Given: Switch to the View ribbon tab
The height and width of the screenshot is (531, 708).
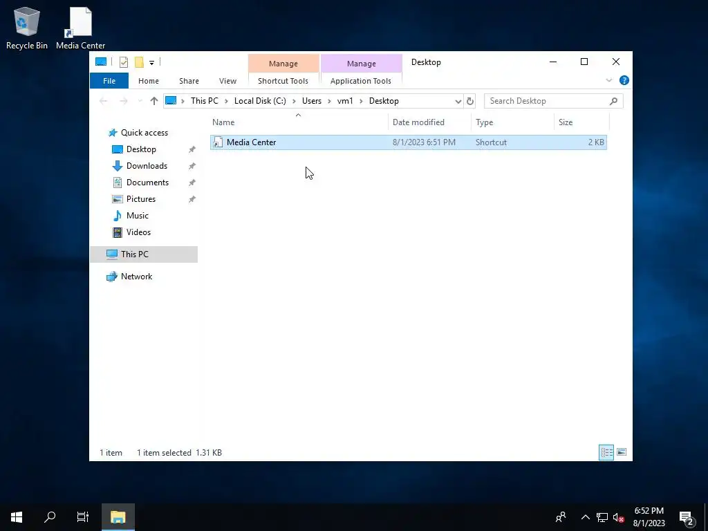Looking at the screenshot, I should pyautogui.click(x=227, y=81).
